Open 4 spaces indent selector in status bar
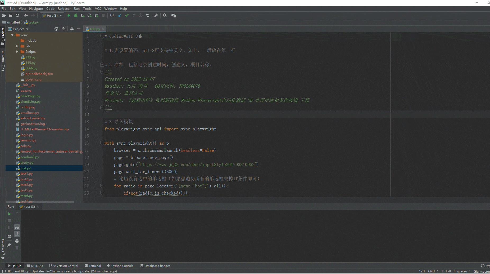Viewport: 490px width, 274px height. (462, 271)
